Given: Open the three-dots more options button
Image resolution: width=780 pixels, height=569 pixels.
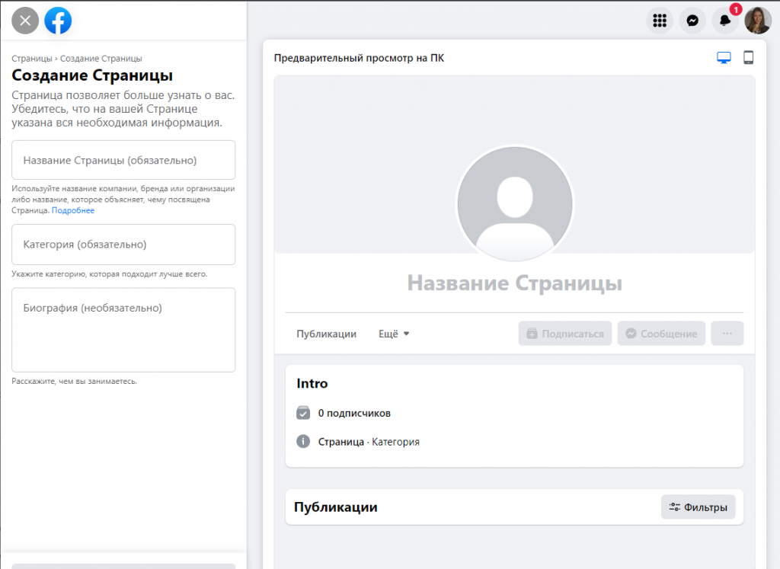Looking at the screenshot, I should (x=727, y=334).
